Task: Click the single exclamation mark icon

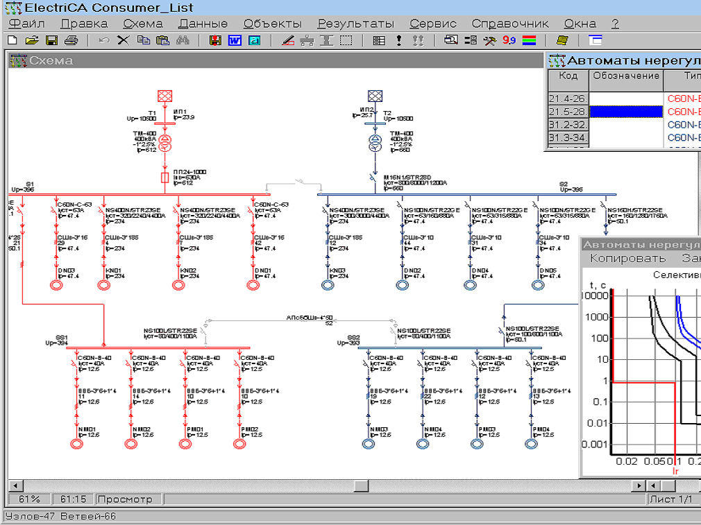Action: click(x=399, y=40)
